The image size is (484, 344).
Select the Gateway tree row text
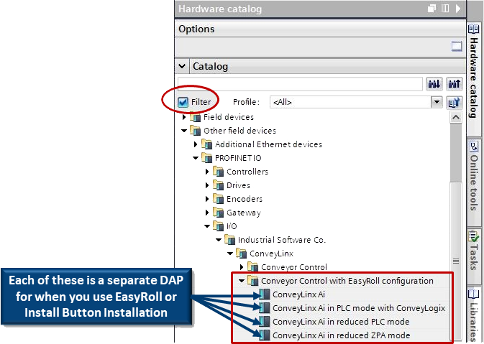(244, 213)
